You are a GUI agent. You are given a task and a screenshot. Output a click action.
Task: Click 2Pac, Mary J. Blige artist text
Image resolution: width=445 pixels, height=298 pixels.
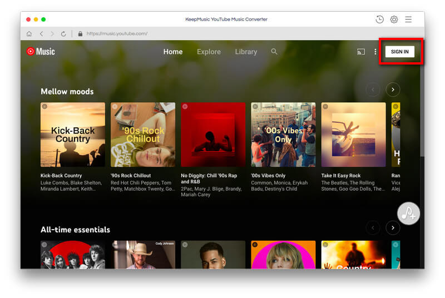[211, 192]
